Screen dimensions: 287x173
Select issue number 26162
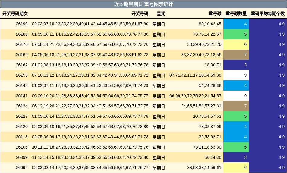coord(22,65)
